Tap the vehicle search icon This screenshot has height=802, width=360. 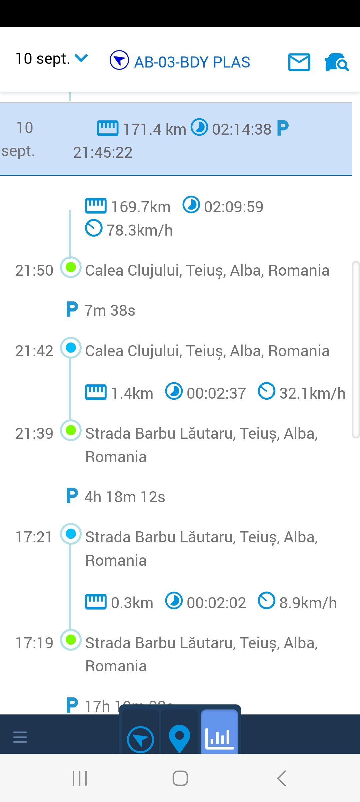pyautogui.click(x=337, y=62)
